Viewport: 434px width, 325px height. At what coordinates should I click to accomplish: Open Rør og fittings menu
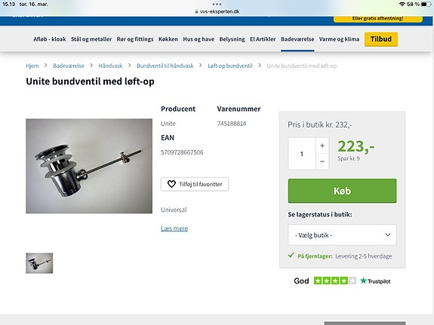point(135,39)
